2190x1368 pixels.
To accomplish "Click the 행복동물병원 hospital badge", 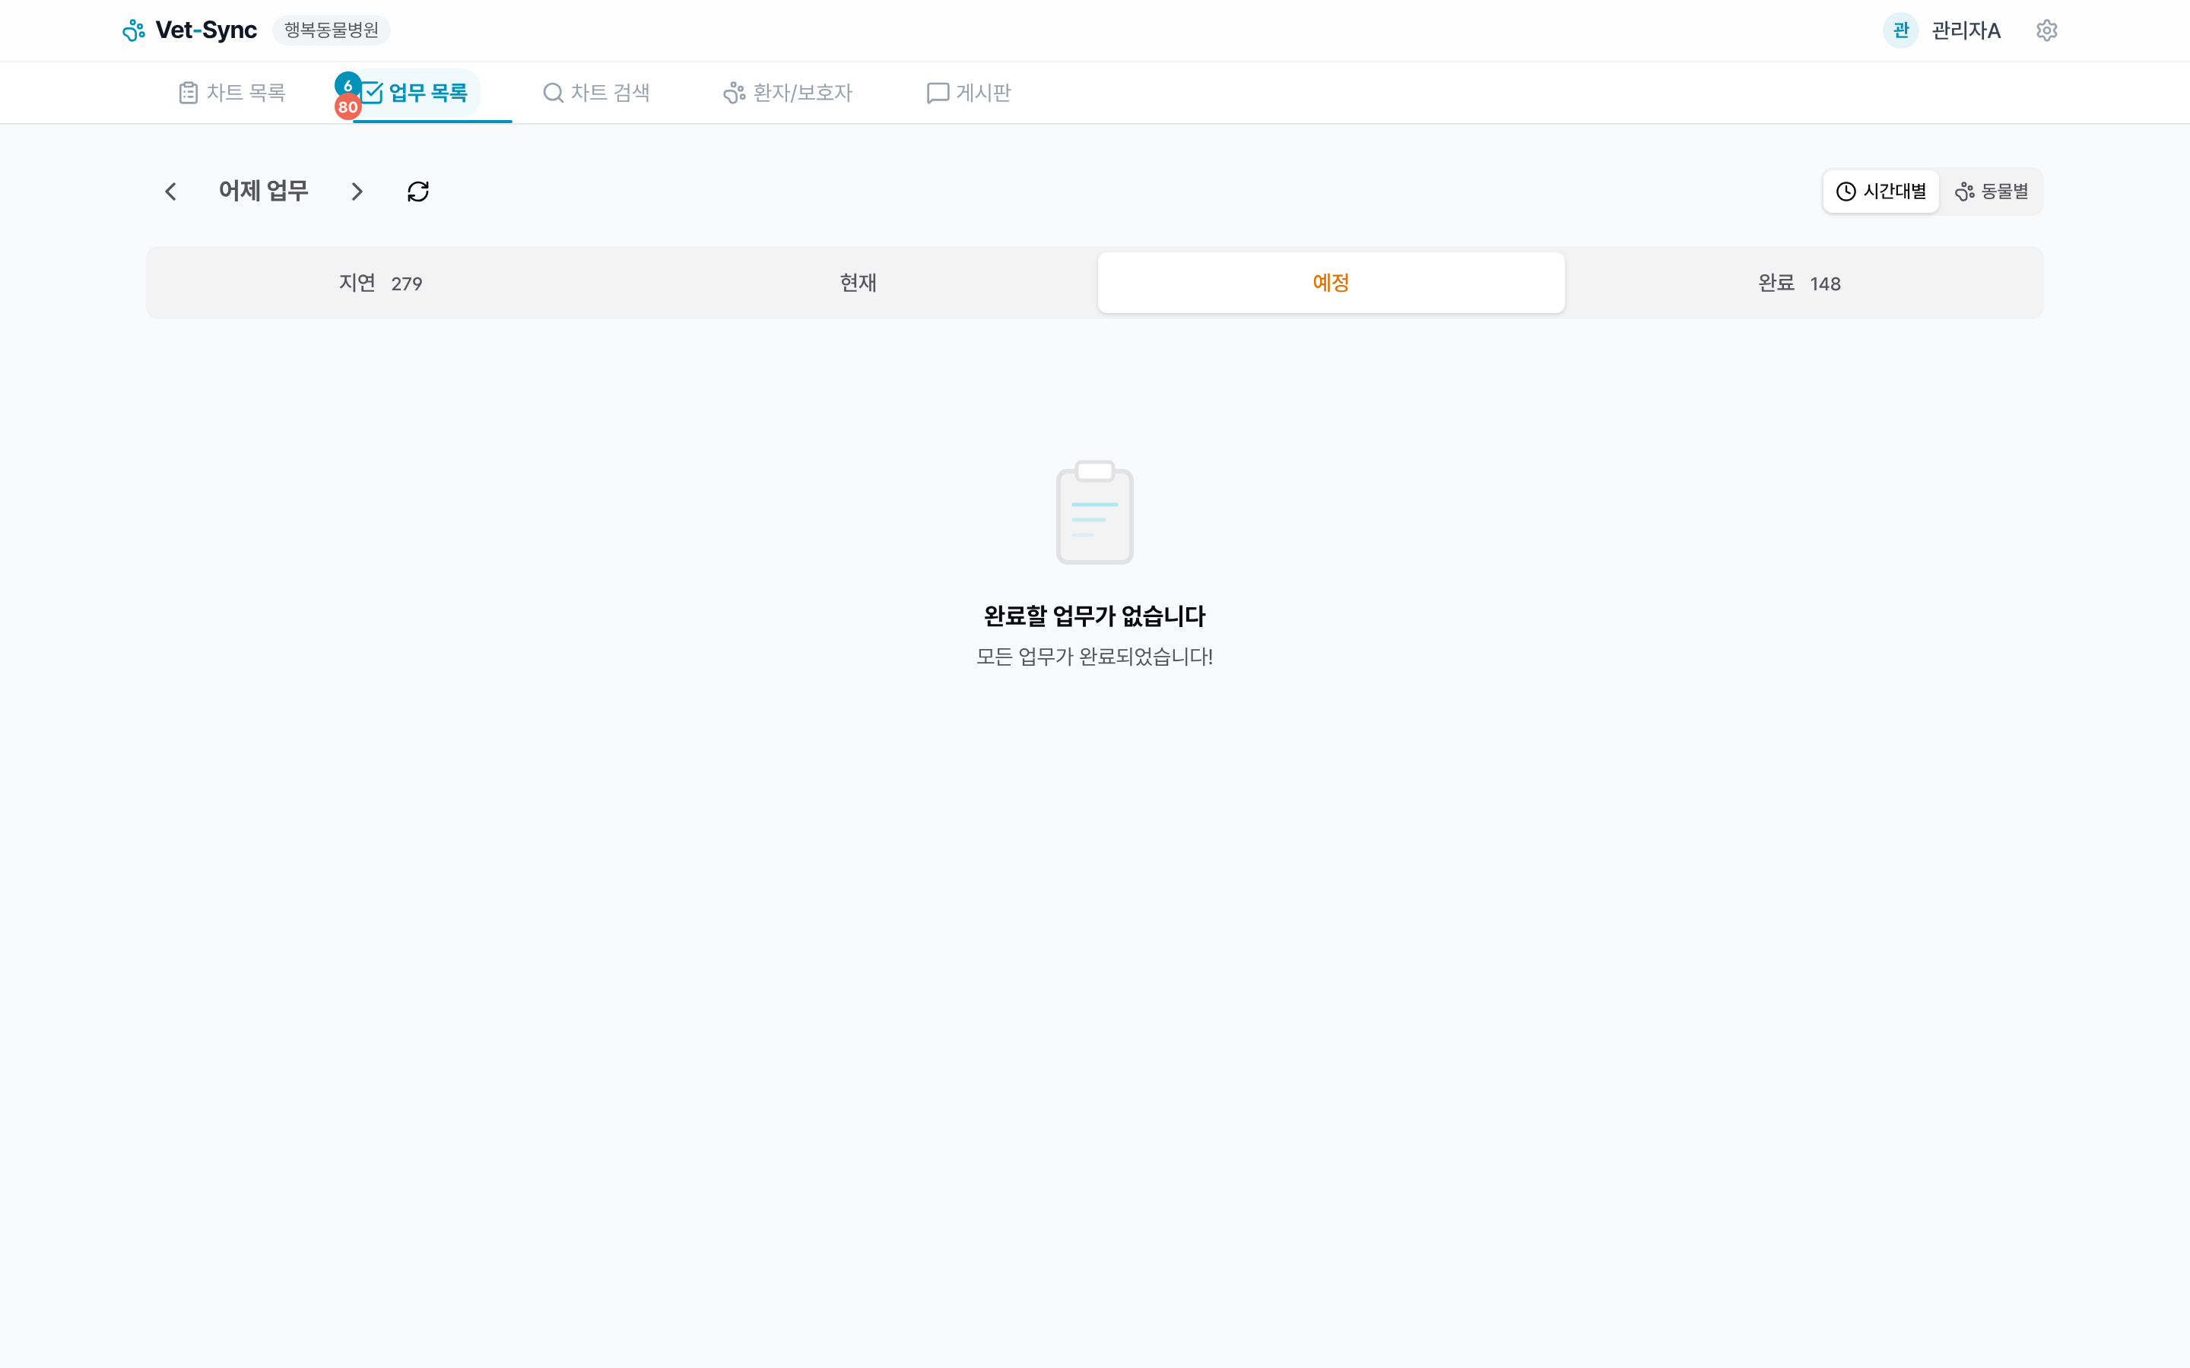I will coord(330,30).
